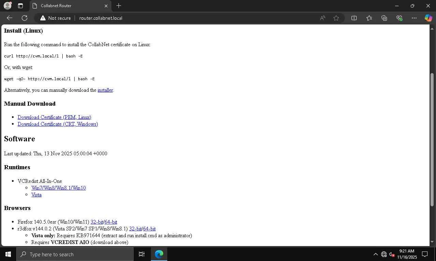
Task: Refresh the current page
Action: coord(25,18)
